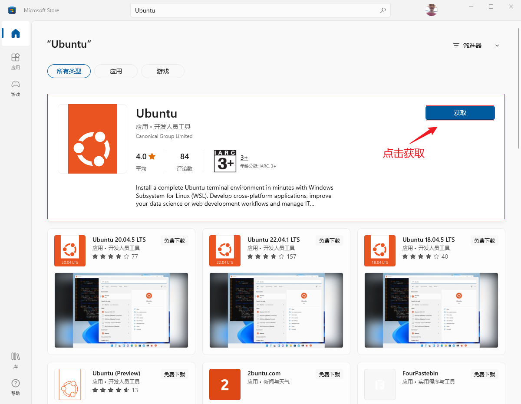521x404 pixels.
Task: Click the Ubuntu 18.04.5 LTS title
Action: 429,240
